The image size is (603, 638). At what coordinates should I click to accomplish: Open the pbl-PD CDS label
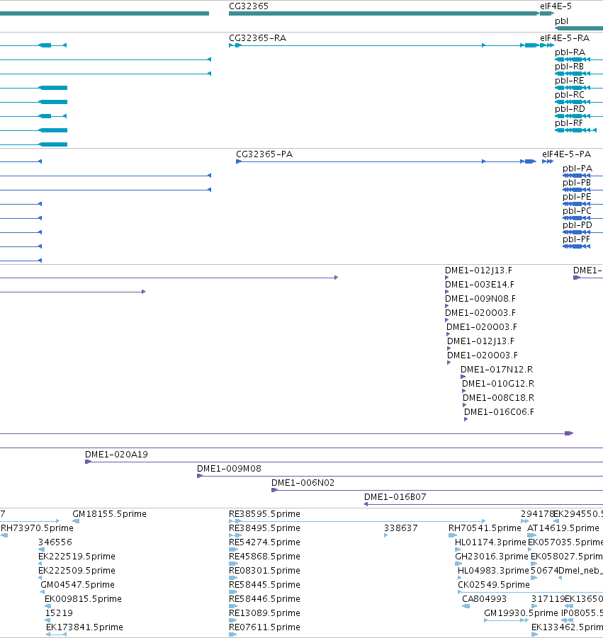point(577,225)
